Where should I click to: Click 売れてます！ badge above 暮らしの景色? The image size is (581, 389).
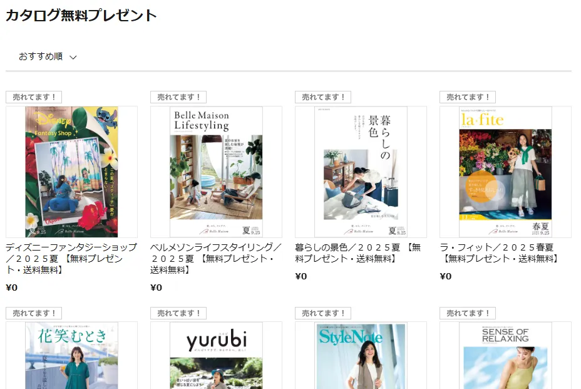click(x=322, y=97)
